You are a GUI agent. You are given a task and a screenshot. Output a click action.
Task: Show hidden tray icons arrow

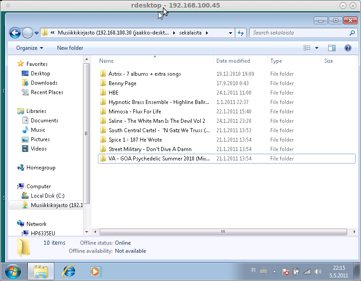274,272
